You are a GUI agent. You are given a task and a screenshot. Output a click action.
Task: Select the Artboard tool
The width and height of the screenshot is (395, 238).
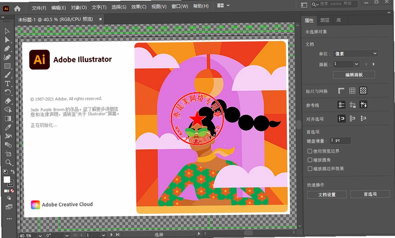pyautogui.click(x=8, y=154)
